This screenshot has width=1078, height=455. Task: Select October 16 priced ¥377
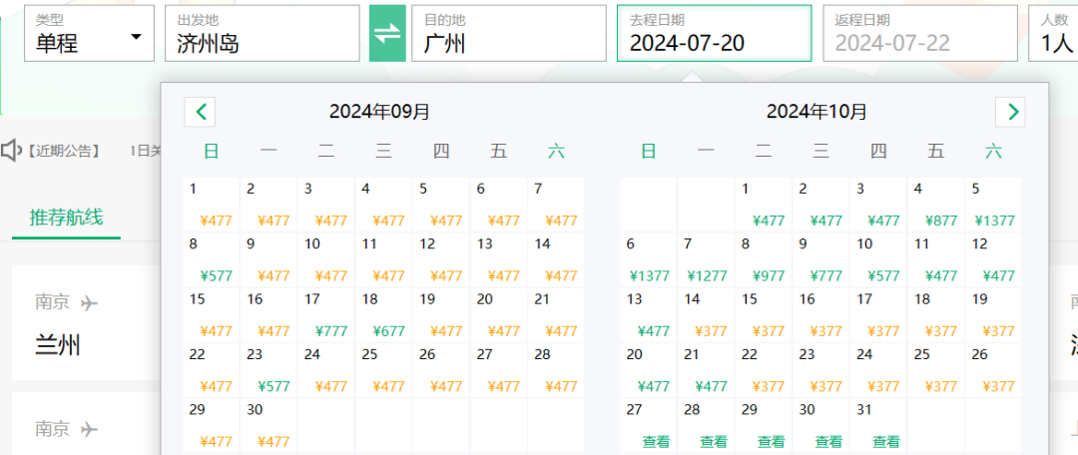(x=820, y=315)
